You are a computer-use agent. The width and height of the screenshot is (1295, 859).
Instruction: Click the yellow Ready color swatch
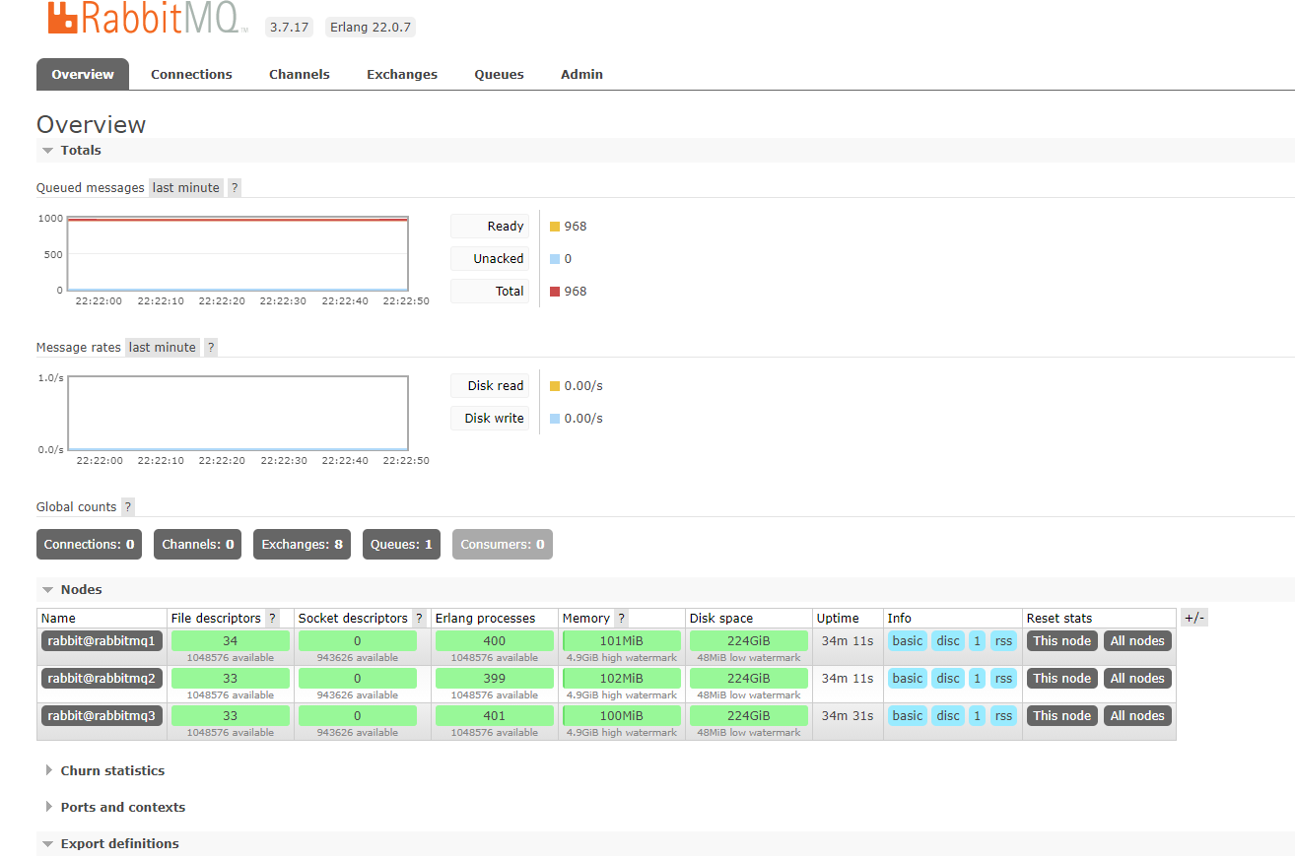coord(555,227)
